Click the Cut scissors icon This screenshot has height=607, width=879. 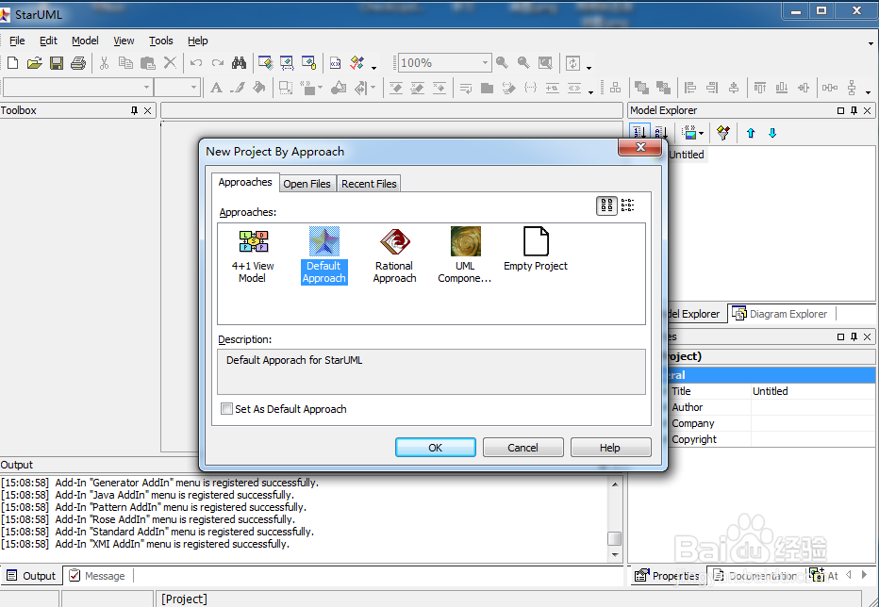pyautogui.click(x=105, y=63)
